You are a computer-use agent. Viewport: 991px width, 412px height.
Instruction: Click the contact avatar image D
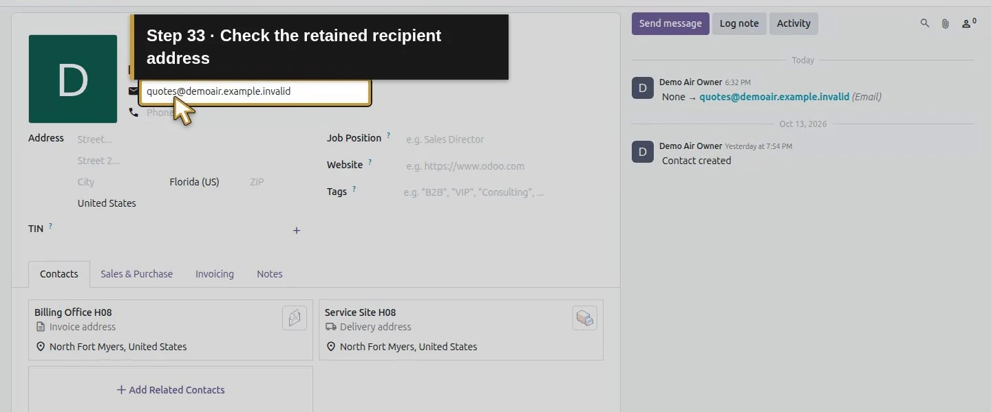click(73, 79)
